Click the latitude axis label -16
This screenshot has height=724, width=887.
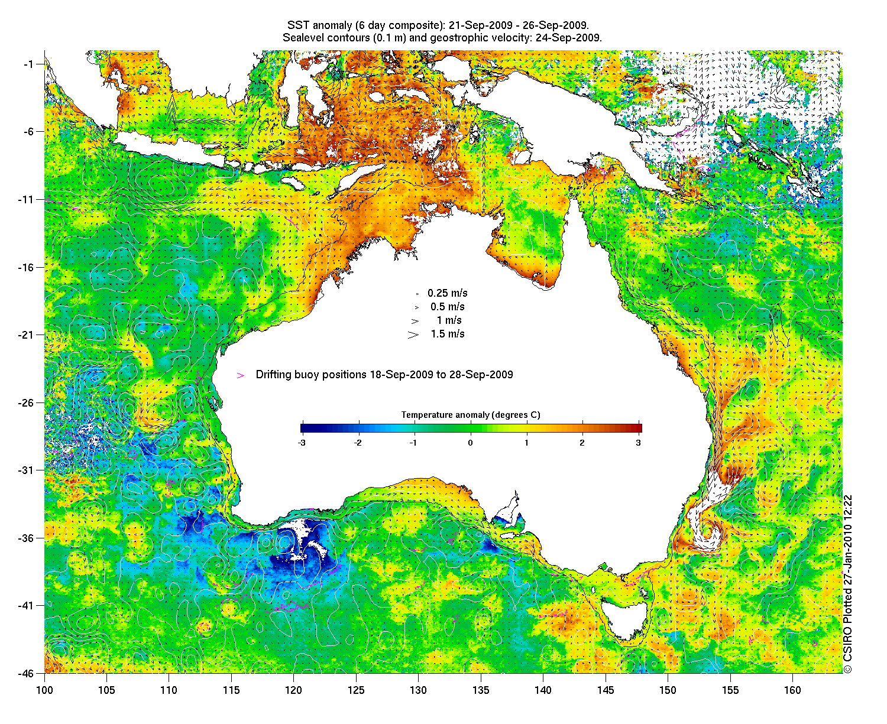pos(27,267)
